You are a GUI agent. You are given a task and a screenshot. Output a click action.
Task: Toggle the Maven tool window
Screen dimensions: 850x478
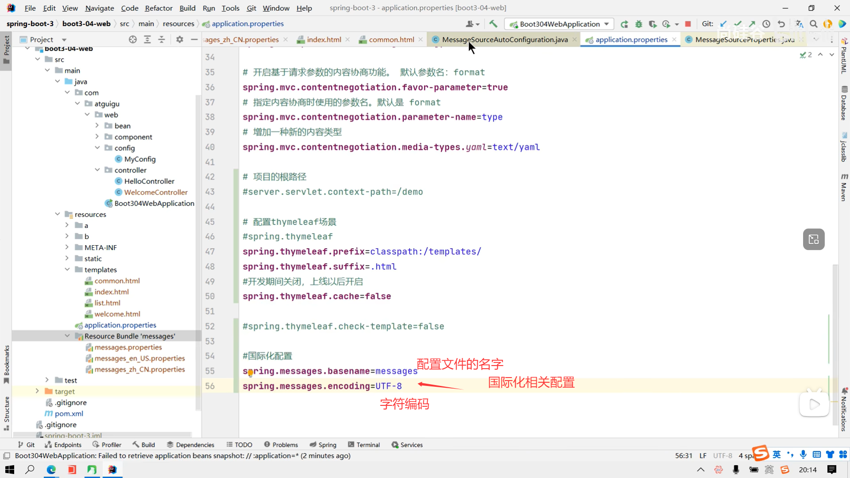coord(844,188)
